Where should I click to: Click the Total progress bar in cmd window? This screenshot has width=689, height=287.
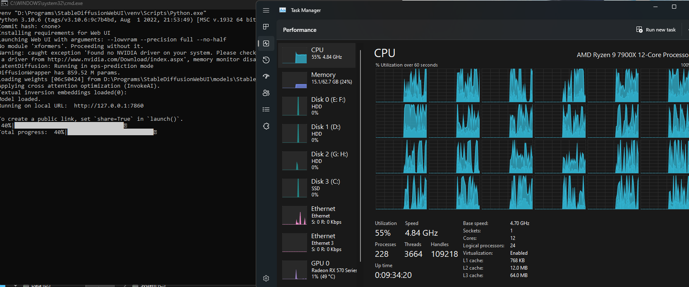point(110,132)
